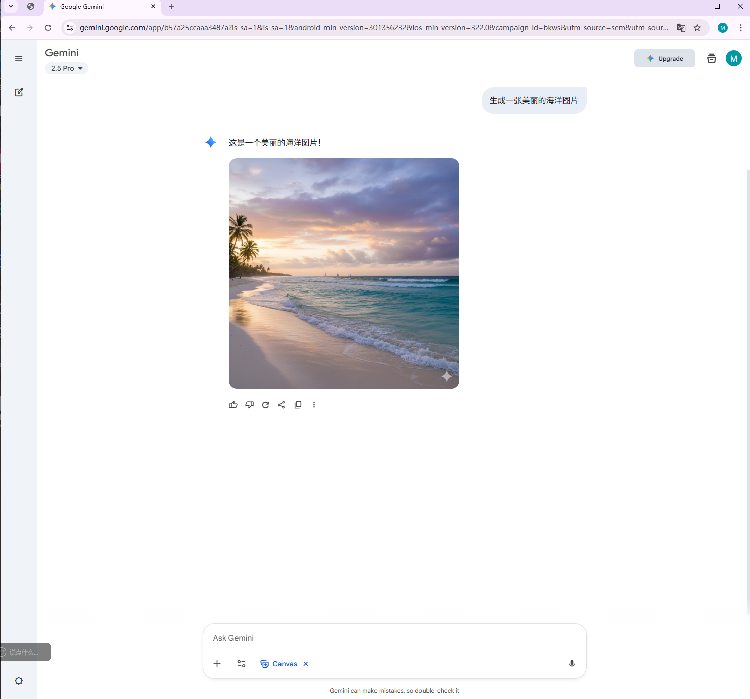Activate microphone for voice input
This screenshot has height=699, width=750.
[x=572, y=663]
